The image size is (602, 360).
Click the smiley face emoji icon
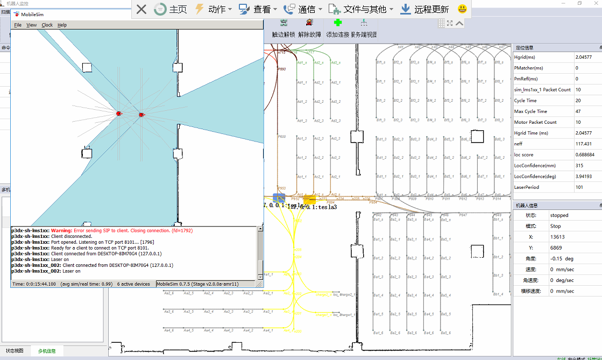pos(462,9)
